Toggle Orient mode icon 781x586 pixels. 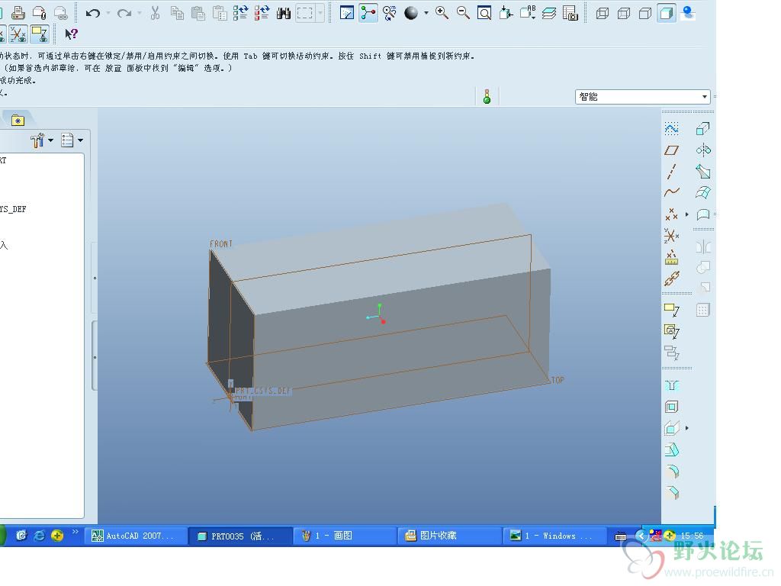click(390, 13)
